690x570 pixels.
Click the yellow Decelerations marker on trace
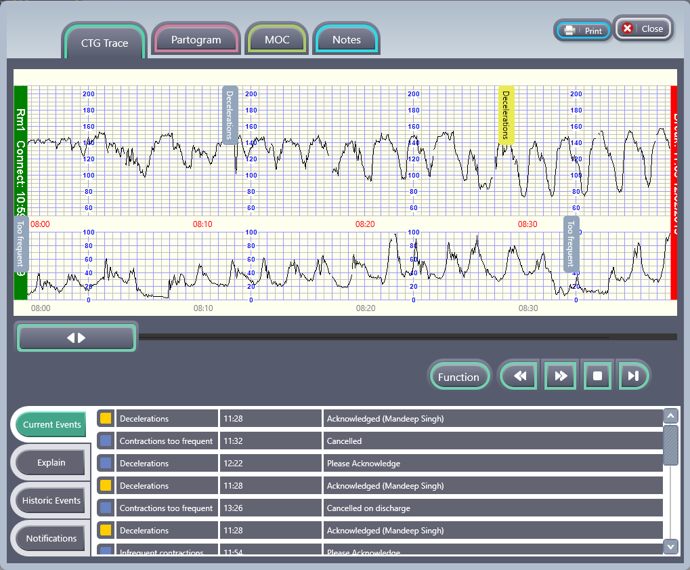pos(506,115)
